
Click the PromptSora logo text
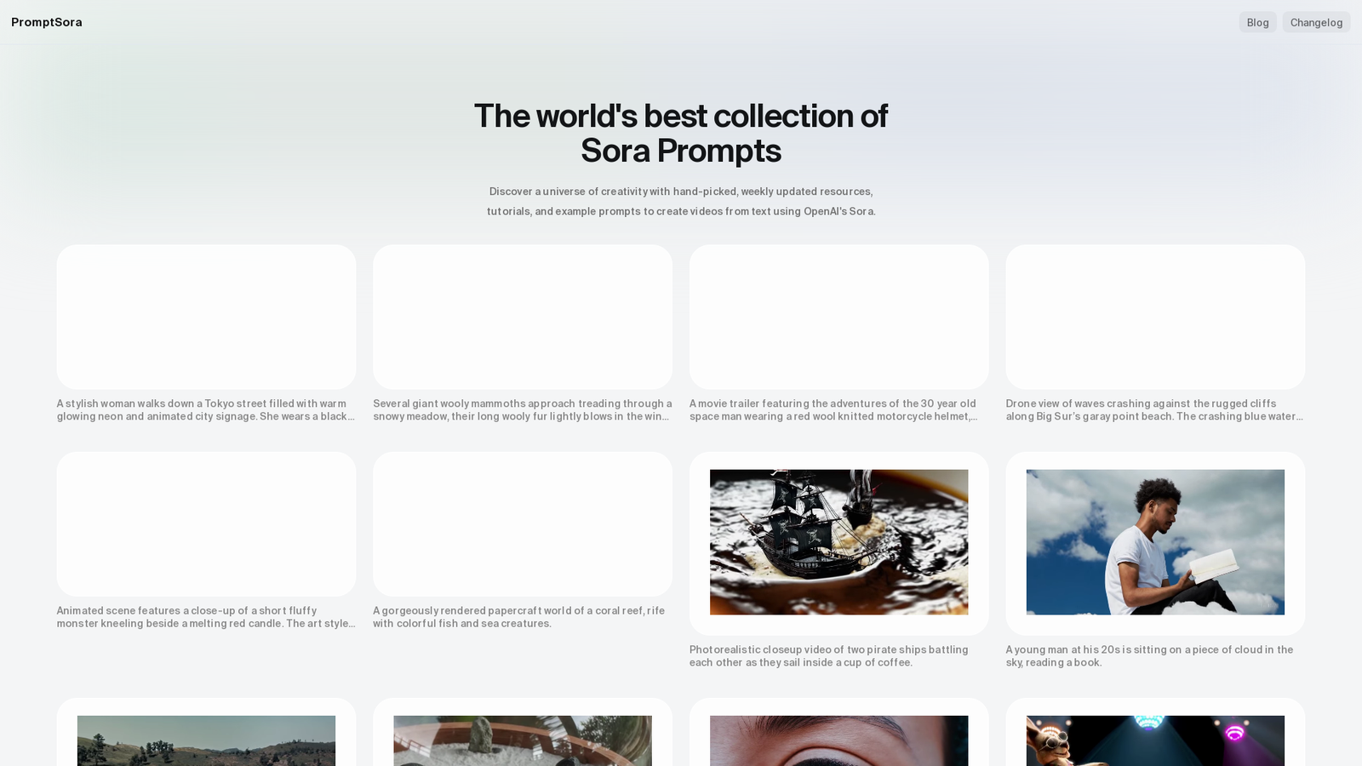(x=47, y=22)
